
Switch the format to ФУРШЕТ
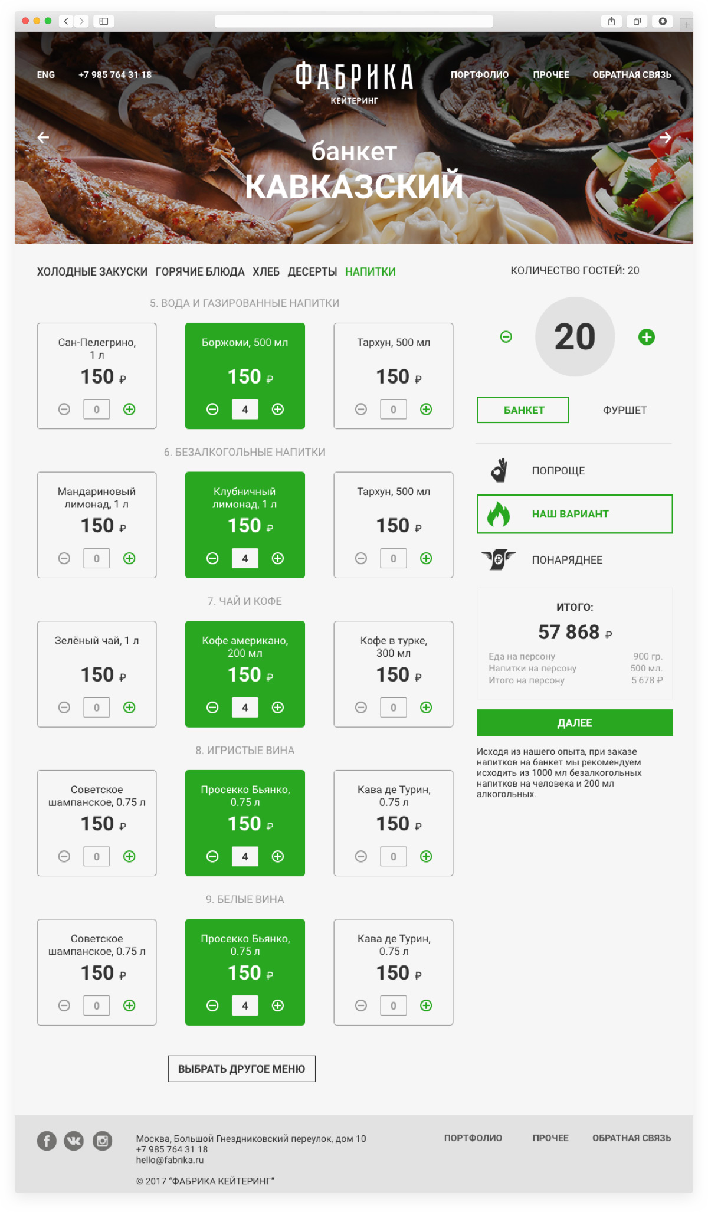[x=625, y=410]
